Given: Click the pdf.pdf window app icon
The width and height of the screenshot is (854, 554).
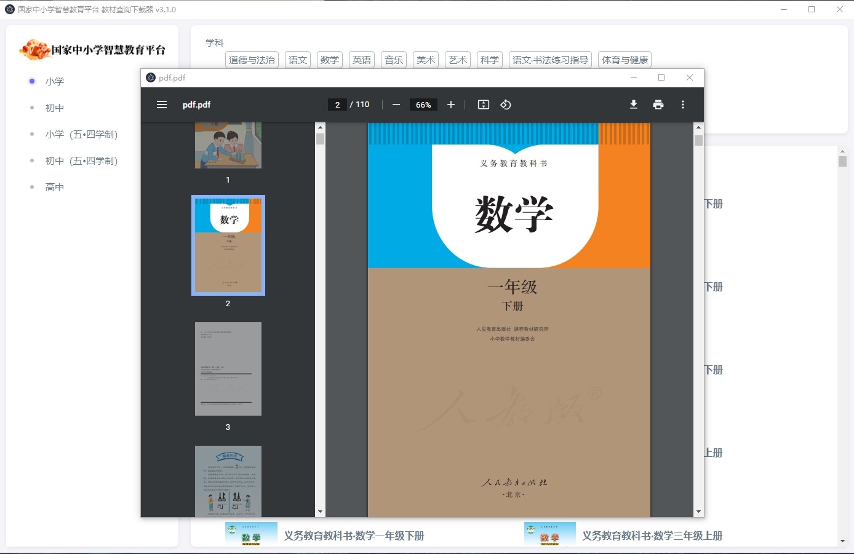Looking at the screenshot, I should point(151,77).
